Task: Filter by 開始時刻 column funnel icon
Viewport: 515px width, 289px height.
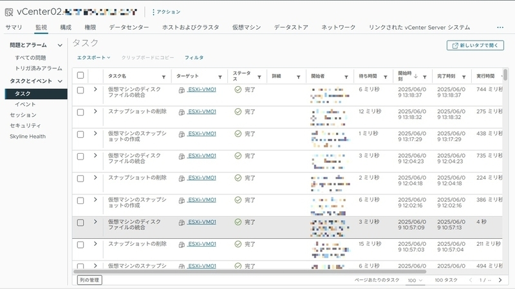Action: pyautogui.click(x=424, y=77)
